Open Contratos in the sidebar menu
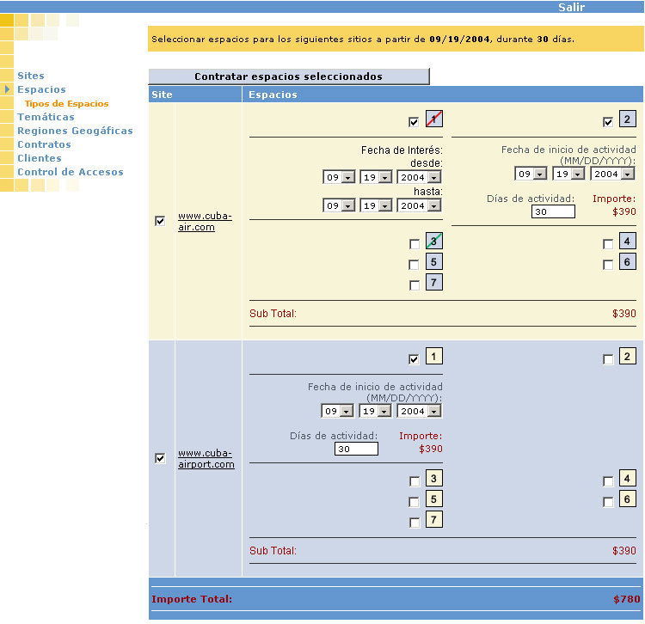This screenshot has height=624, width=645. (x=44, y=144)
